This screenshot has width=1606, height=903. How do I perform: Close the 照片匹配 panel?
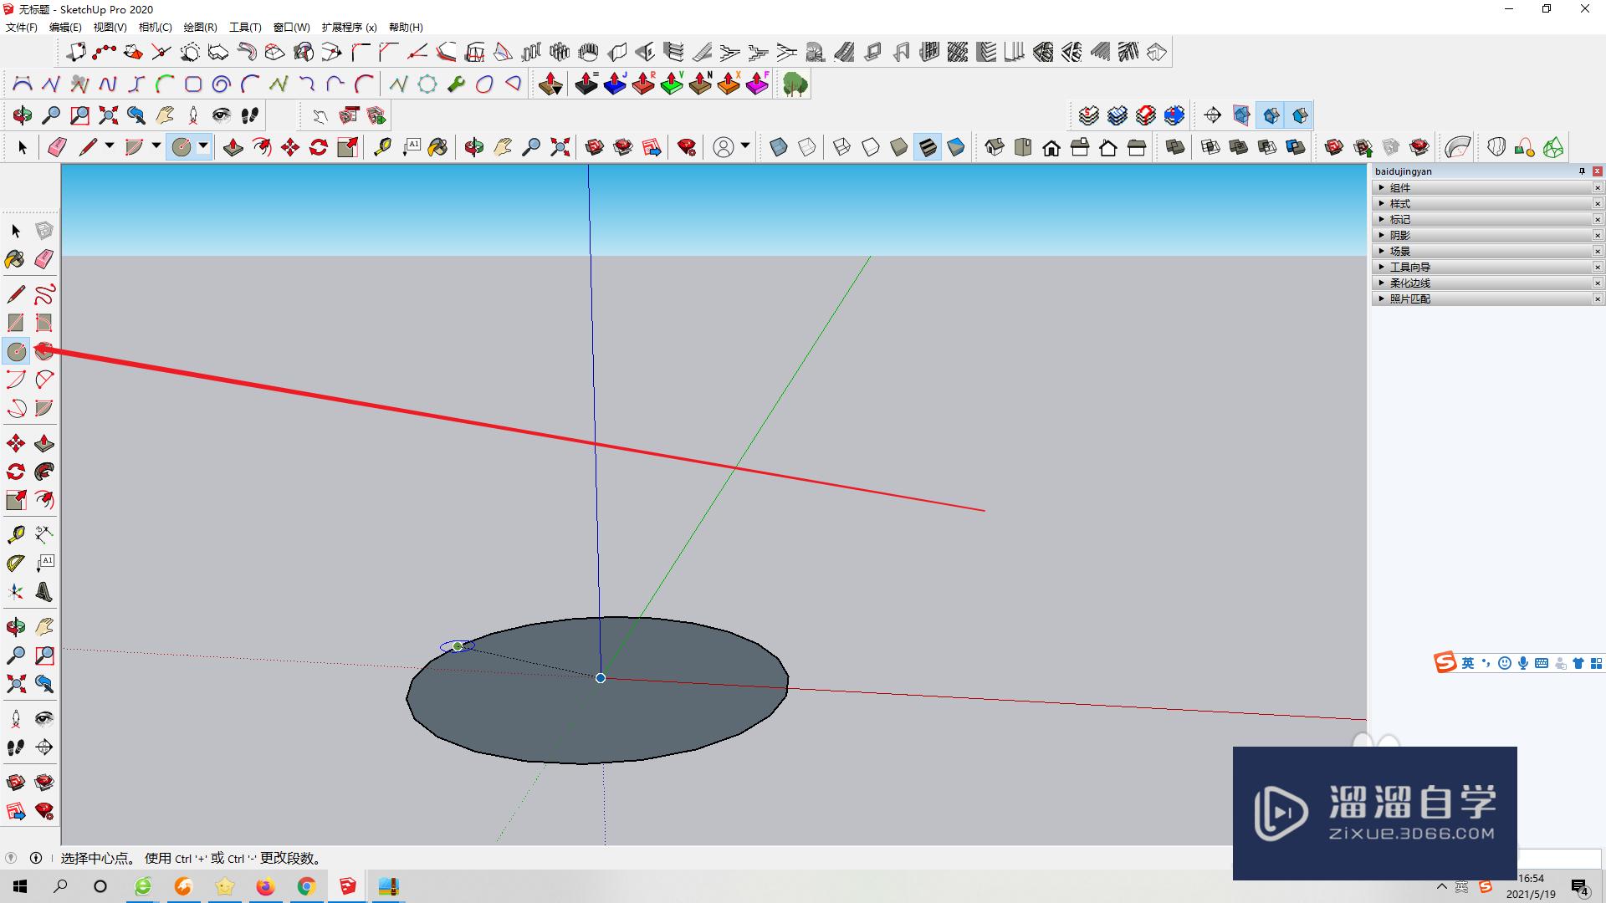pyautogui.click(x=1598, y=299)
